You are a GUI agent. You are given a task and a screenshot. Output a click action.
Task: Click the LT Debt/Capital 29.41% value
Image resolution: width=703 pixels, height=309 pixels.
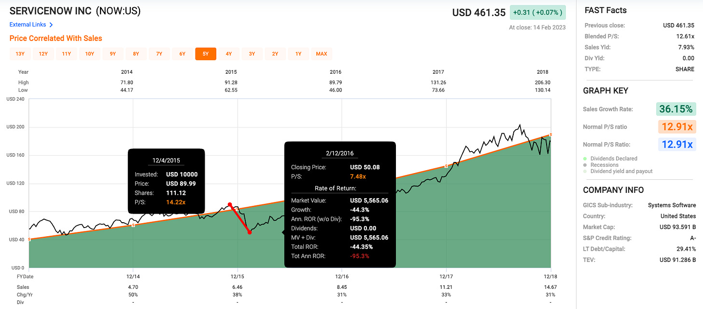[x=685, y=249]
